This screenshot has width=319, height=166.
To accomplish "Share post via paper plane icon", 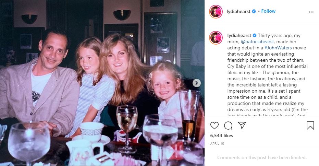I will (x=242, y=125).
